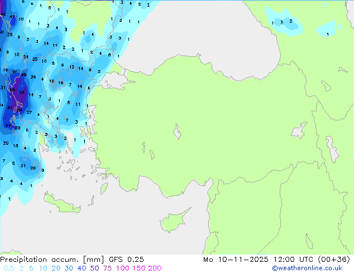The image size is (354, 273).
Task: Click the 75 mm legend value
Action: click(x=107, y=268)
